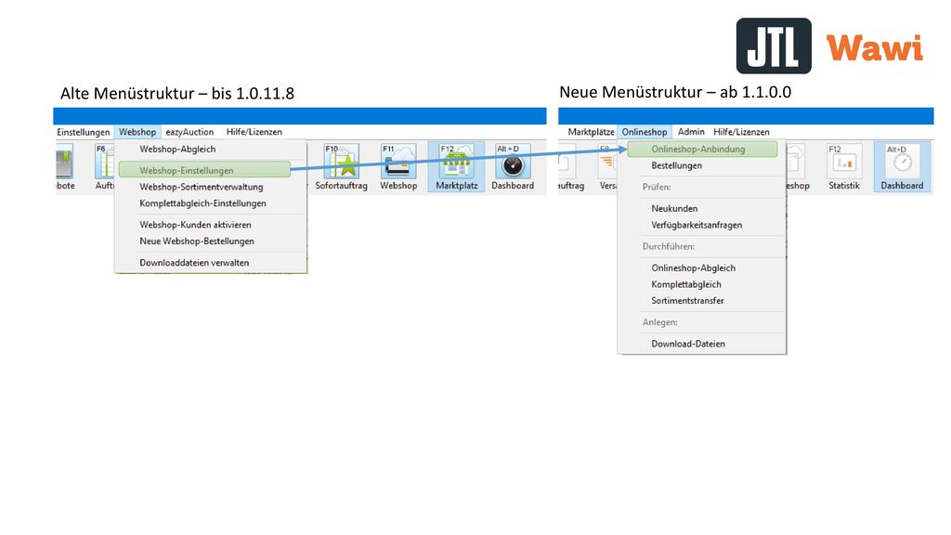Click the Marktplatz F12 toolbar icon
Image resolution: width=951 pixels, height=535 pixels.
click(x=456, y=167)
